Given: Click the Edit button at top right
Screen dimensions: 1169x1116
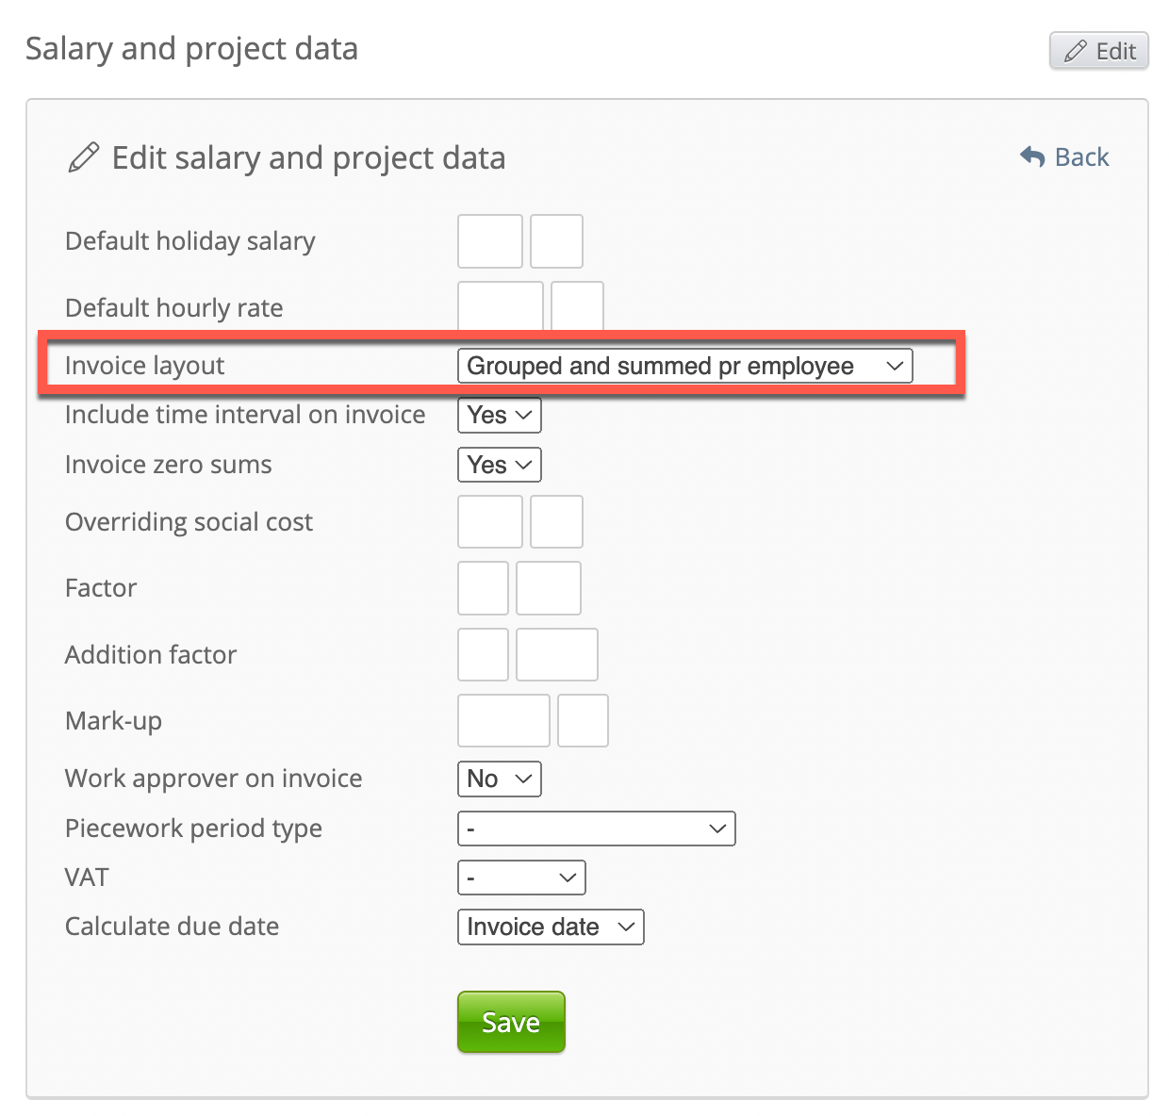Looking at the screenshot, I should (1098, 51).
